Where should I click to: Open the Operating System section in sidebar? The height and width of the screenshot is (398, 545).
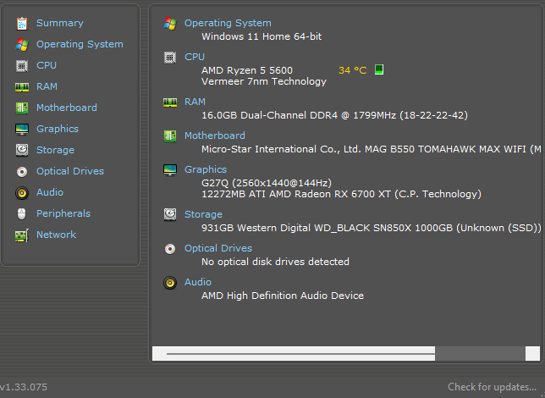point(79,44)
